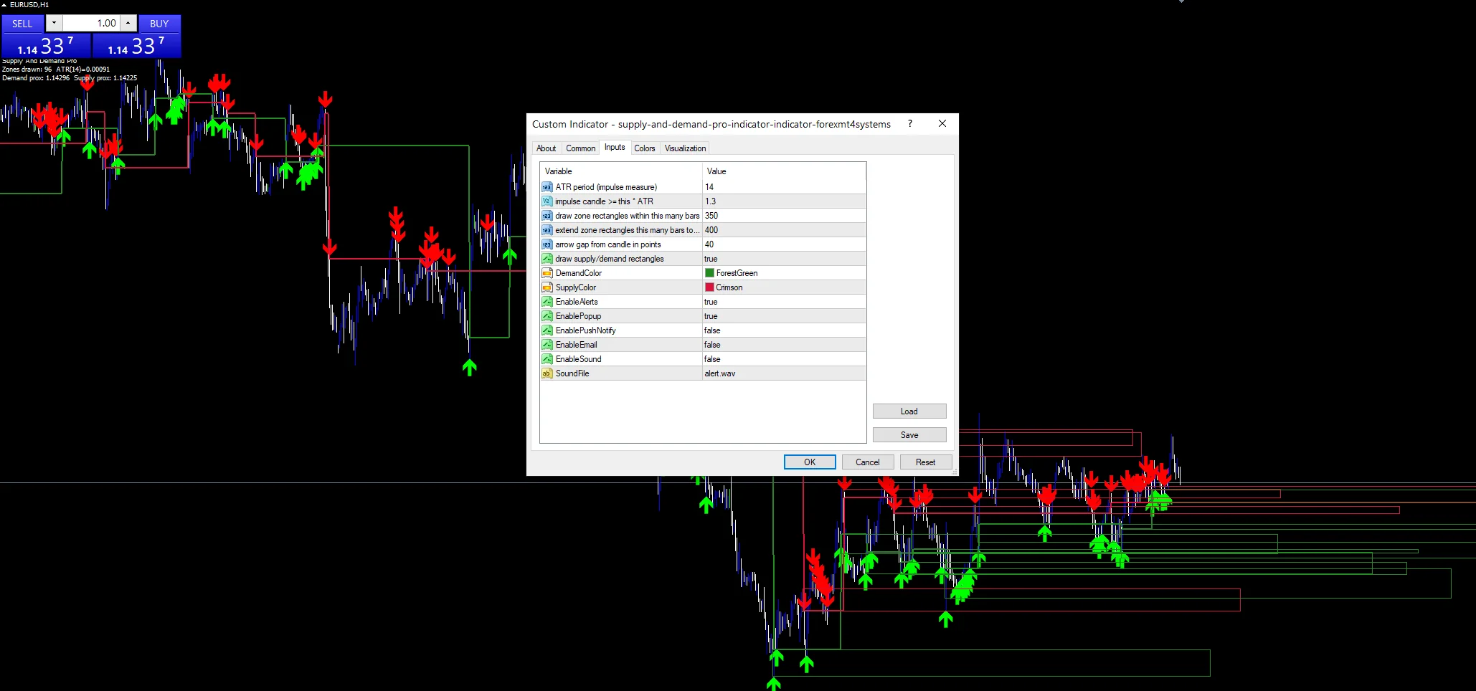The width and height of the screenshot is (1476, 691).
Task: Select the Inputs tab
Action: click(x=615, y=147)
